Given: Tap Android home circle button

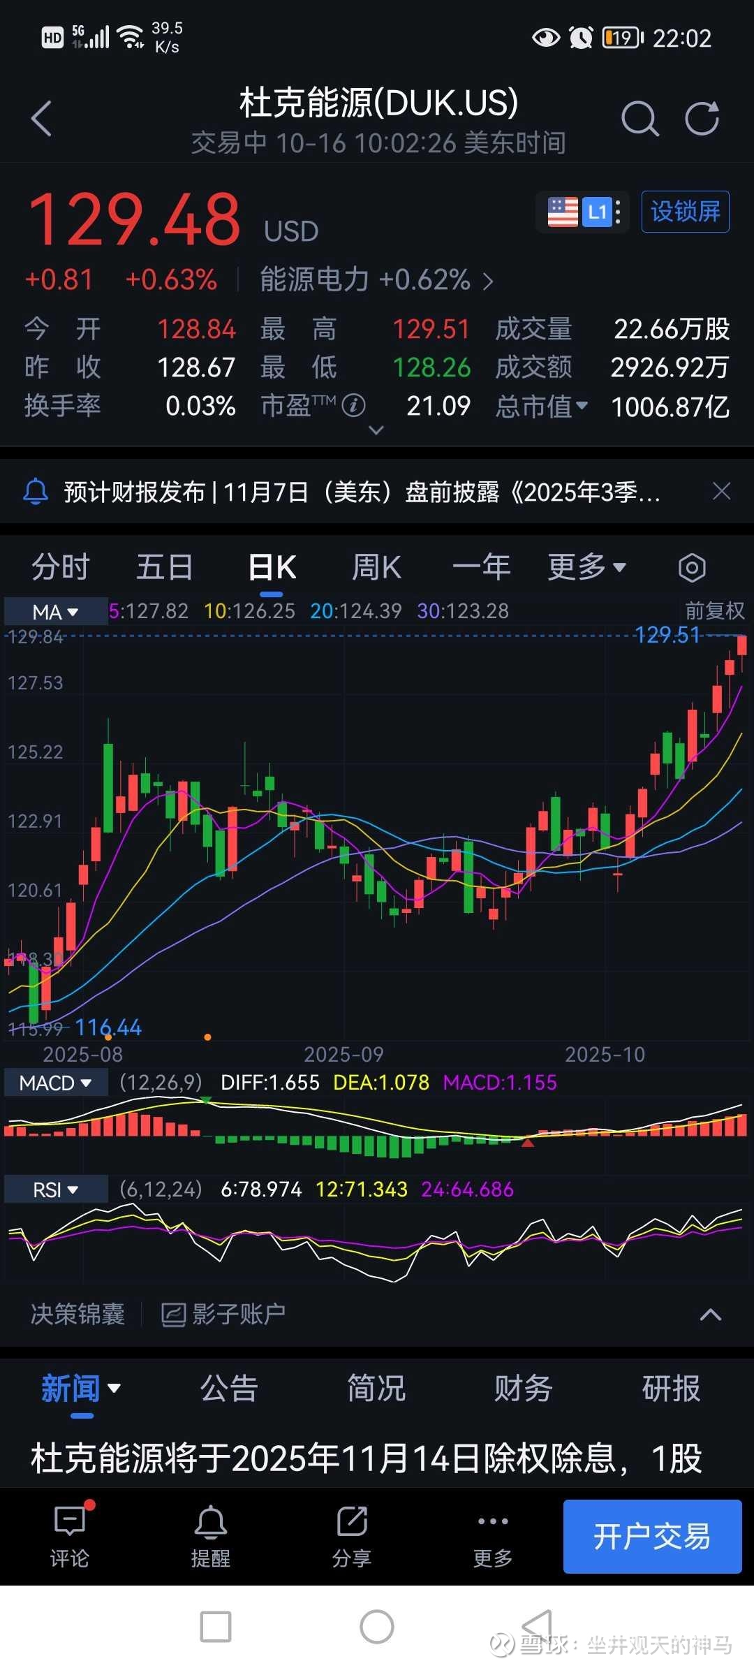Looking at the screenshot, I should (x=377, y=1627).
